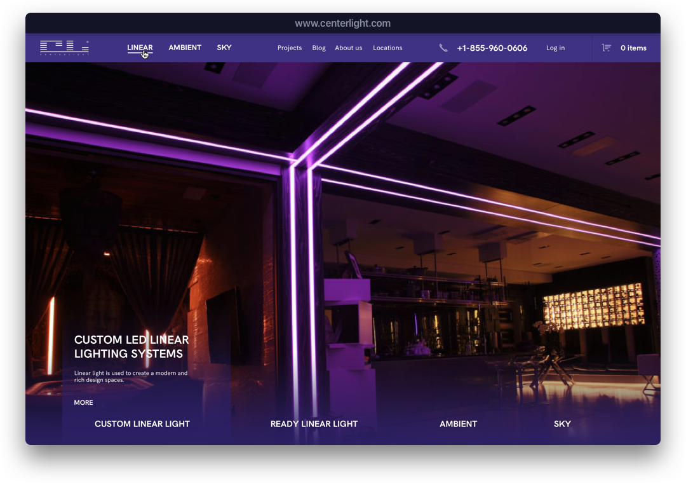Screen dimensions: 686x483
Task: Click the www.centerlight.com address bar
Action: 342,24
